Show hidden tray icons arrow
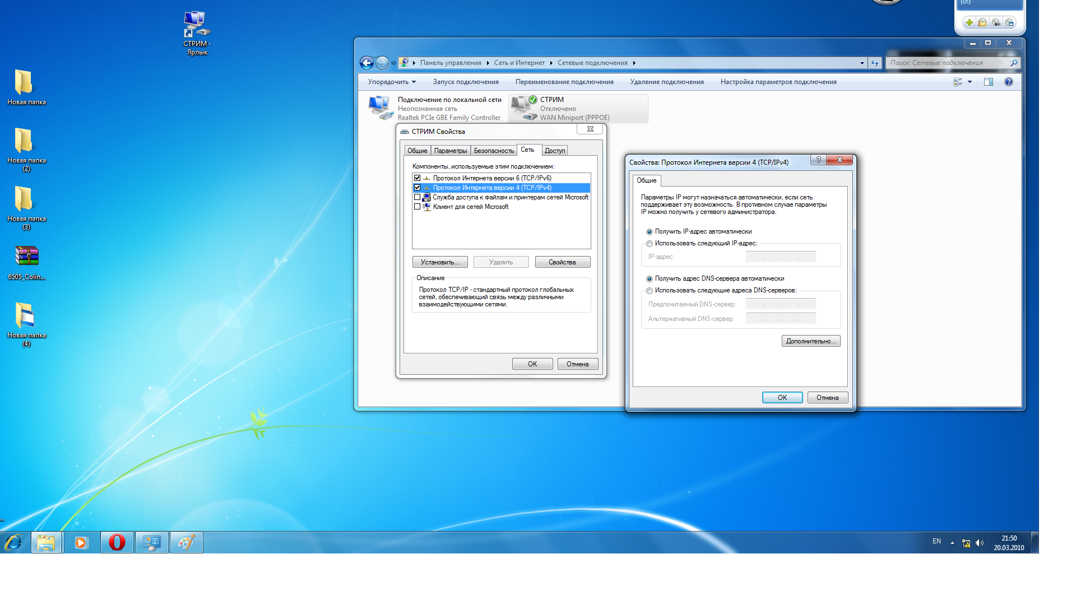This screenshot has height=605, width=1076. (952, 543)
